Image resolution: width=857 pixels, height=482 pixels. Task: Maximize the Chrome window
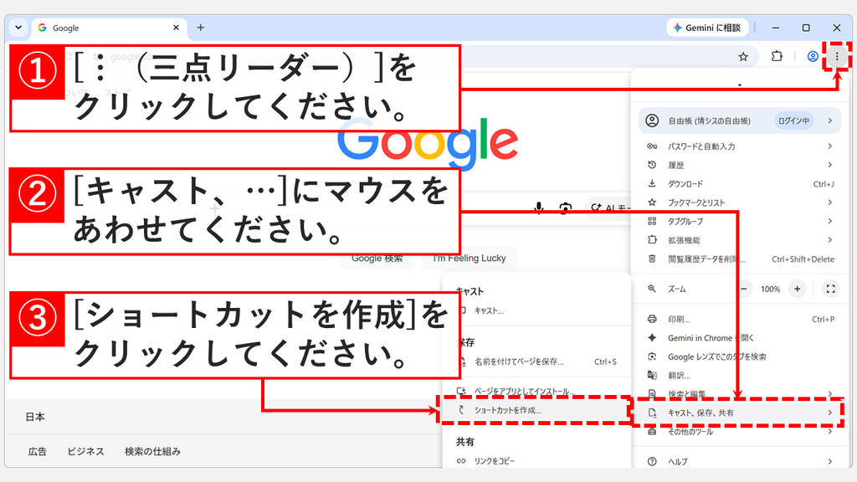(x=806, y=28)
